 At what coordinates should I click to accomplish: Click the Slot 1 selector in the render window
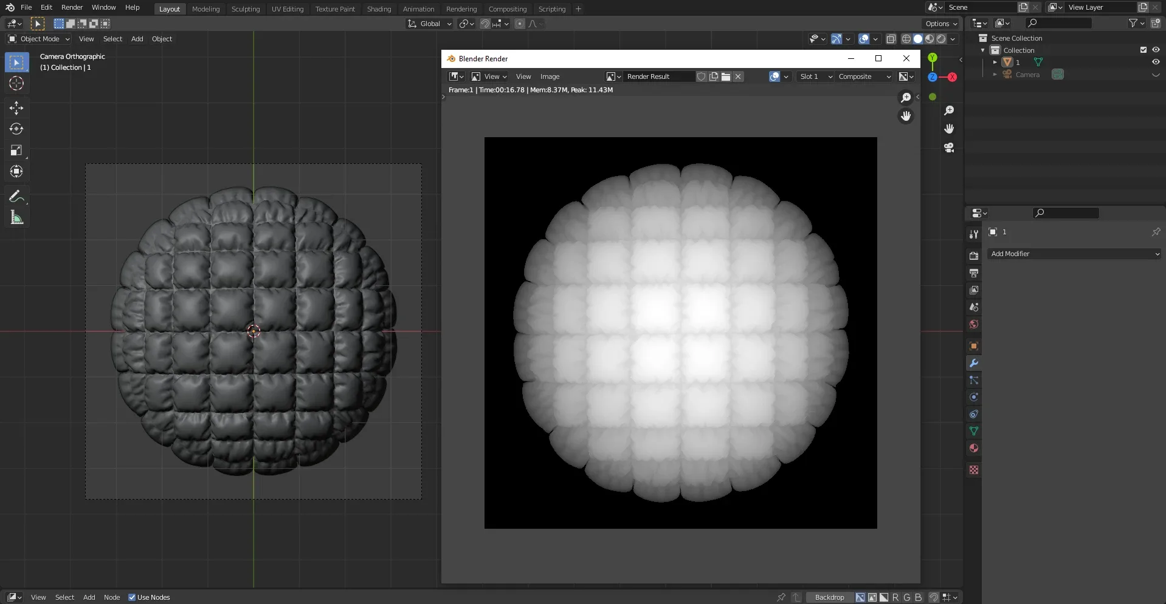(815, 76)
